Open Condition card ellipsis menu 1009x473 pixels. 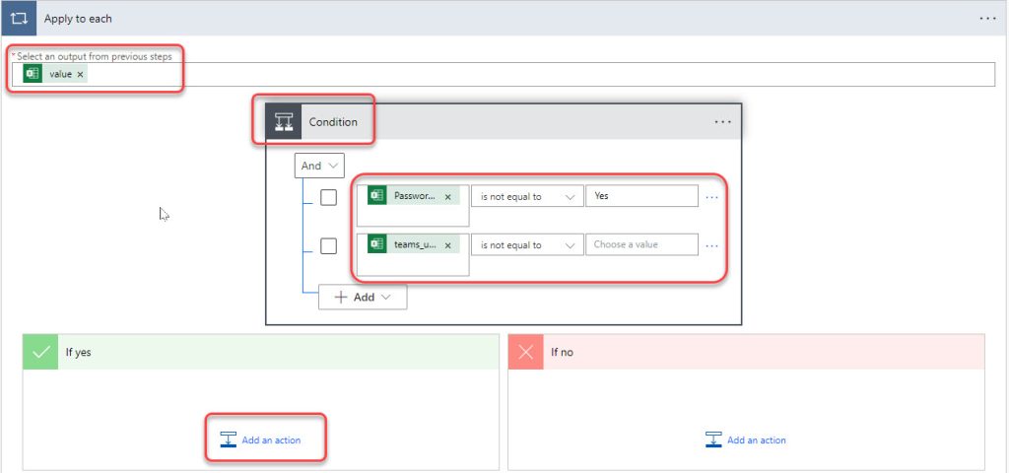722,122
